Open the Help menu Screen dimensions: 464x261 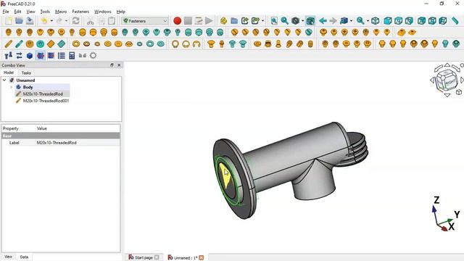(121, 12)
